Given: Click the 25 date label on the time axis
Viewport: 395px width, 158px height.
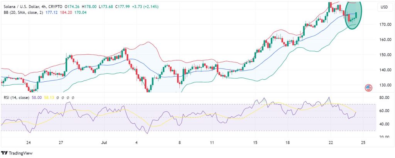Looking at the screenshot, I should [x=363, y=143].
